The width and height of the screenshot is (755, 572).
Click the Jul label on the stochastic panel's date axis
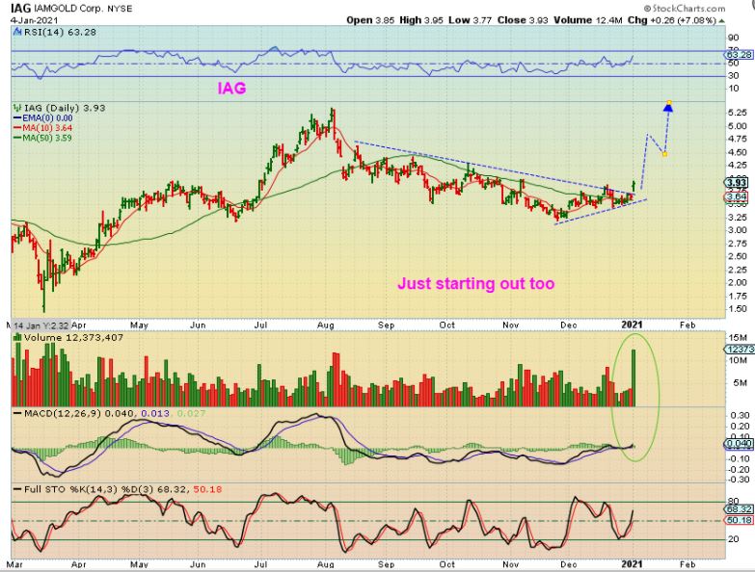point(261,564)
